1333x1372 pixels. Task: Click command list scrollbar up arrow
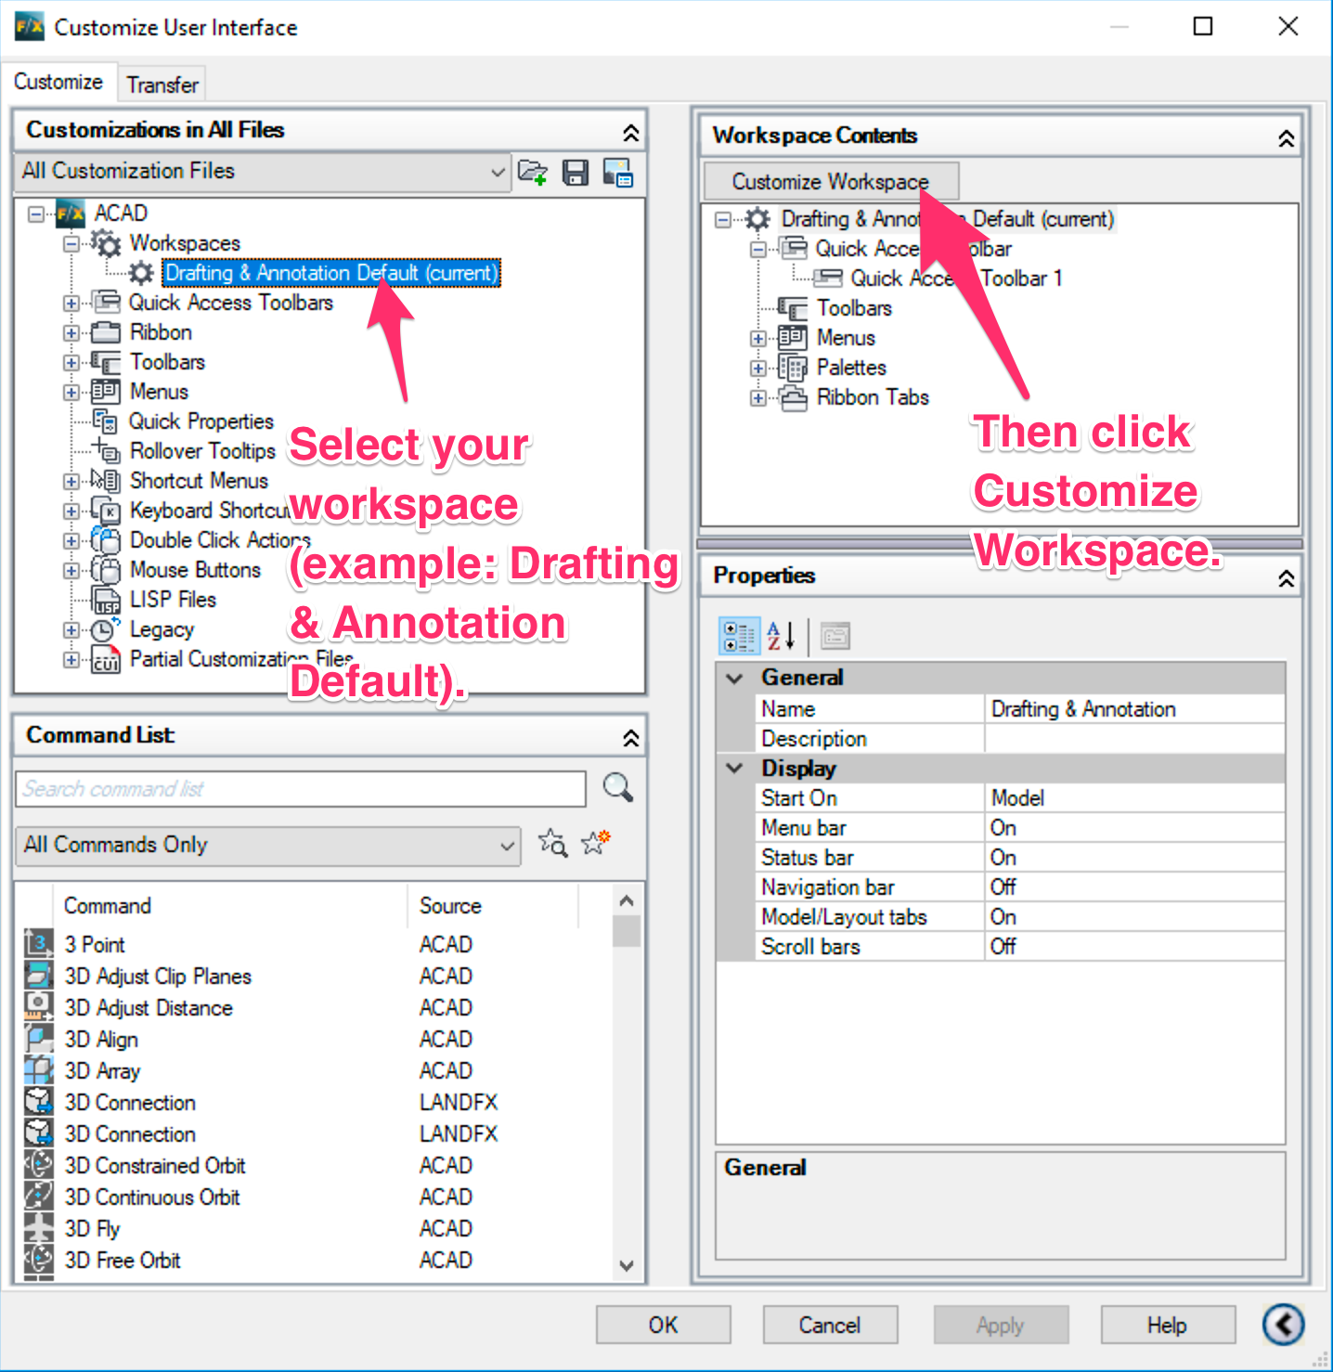(x=627, y=900)
